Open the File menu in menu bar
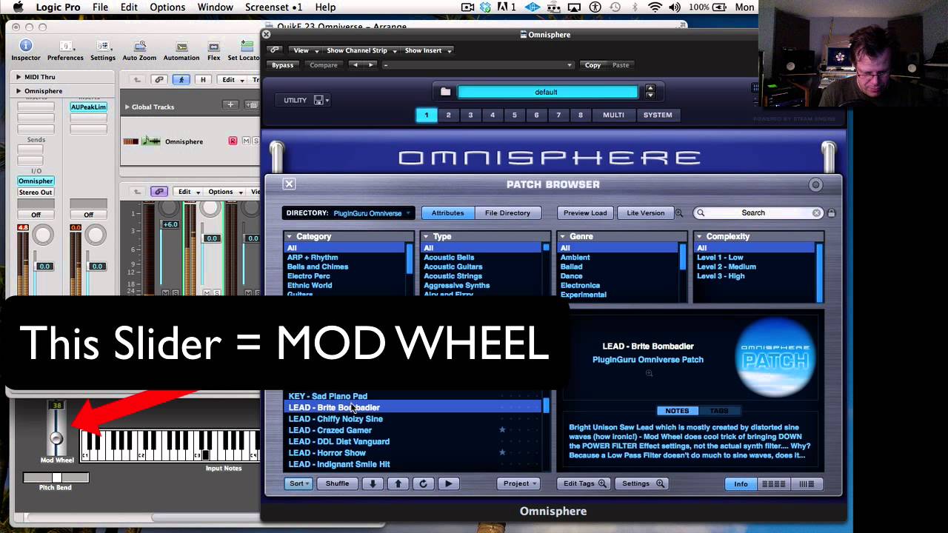The image size is (948, 533). (x=100, y=7)
